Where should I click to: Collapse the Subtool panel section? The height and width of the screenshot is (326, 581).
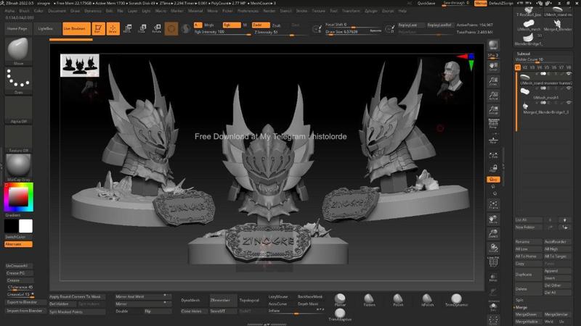point(524,54)
